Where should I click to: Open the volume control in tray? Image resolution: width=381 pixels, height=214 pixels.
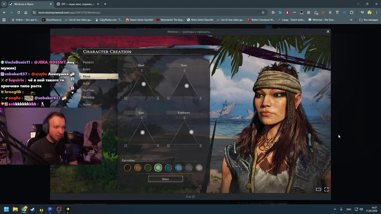click(x=361, y=209)
